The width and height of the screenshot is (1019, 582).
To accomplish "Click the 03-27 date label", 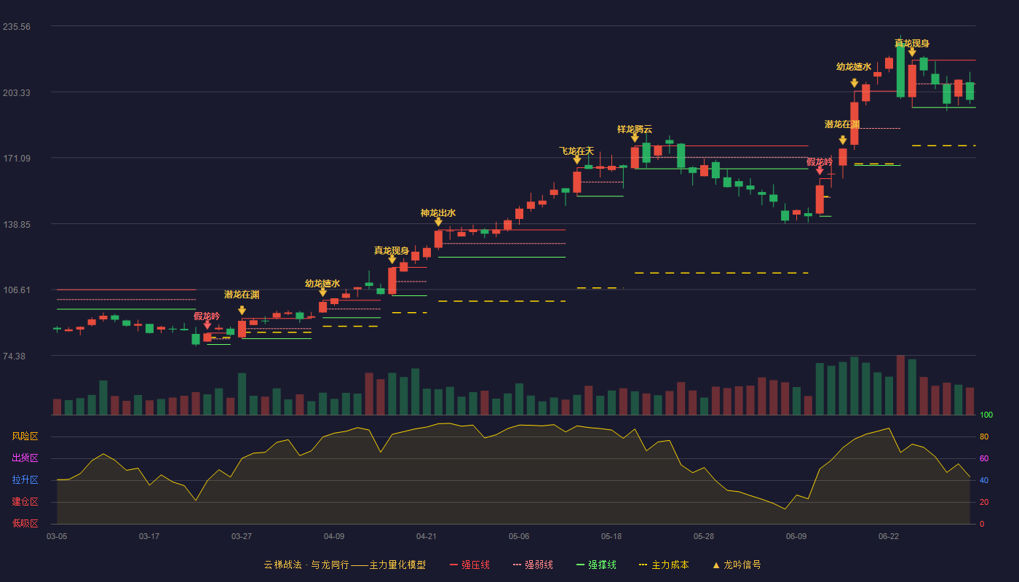I will tap(242, 536).
